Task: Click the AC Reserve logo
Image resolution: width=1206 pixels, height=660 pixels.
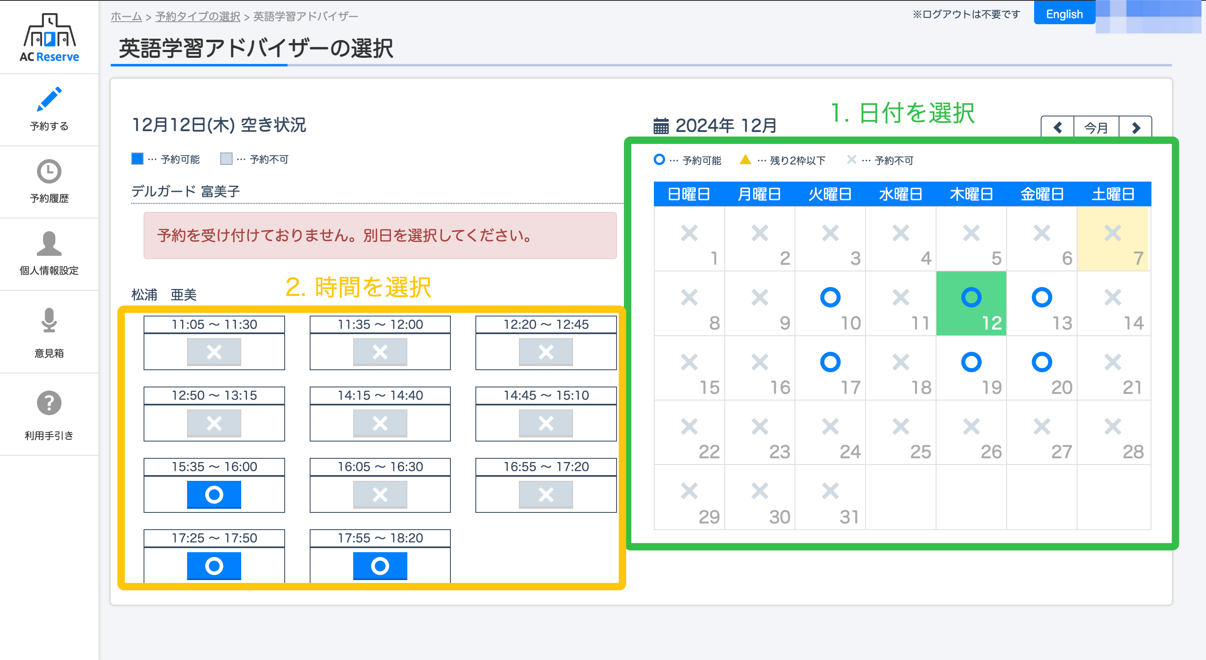Action: click(49, 37)
